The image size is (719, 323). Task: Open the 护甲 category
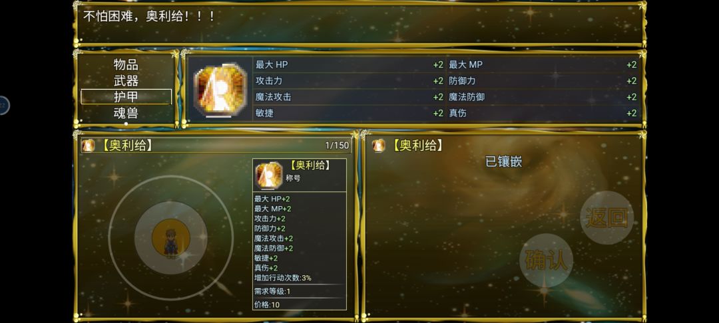click(x=126, y=96)
